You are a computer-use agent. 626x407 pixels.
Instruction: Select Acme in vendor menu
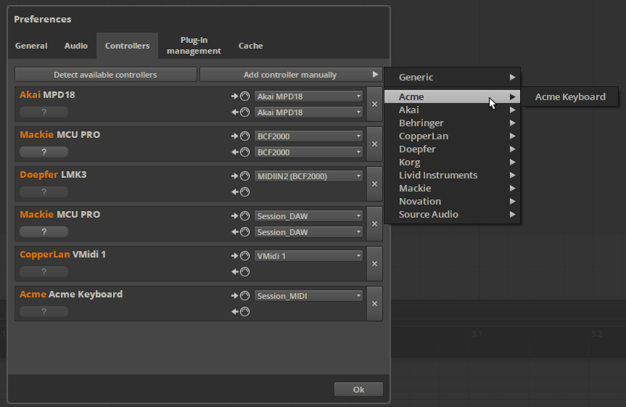[453, 96]
